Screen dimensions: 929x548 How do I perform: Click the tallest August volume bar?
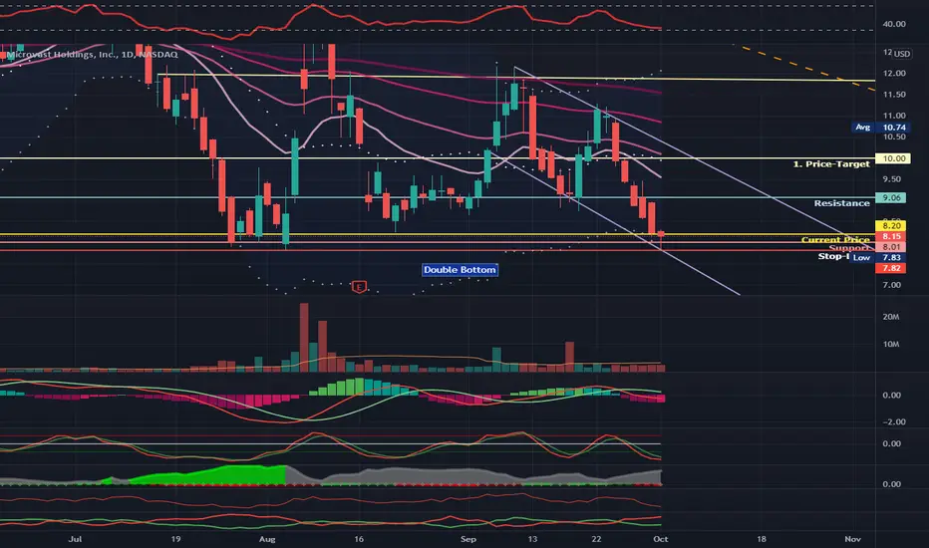304,337
